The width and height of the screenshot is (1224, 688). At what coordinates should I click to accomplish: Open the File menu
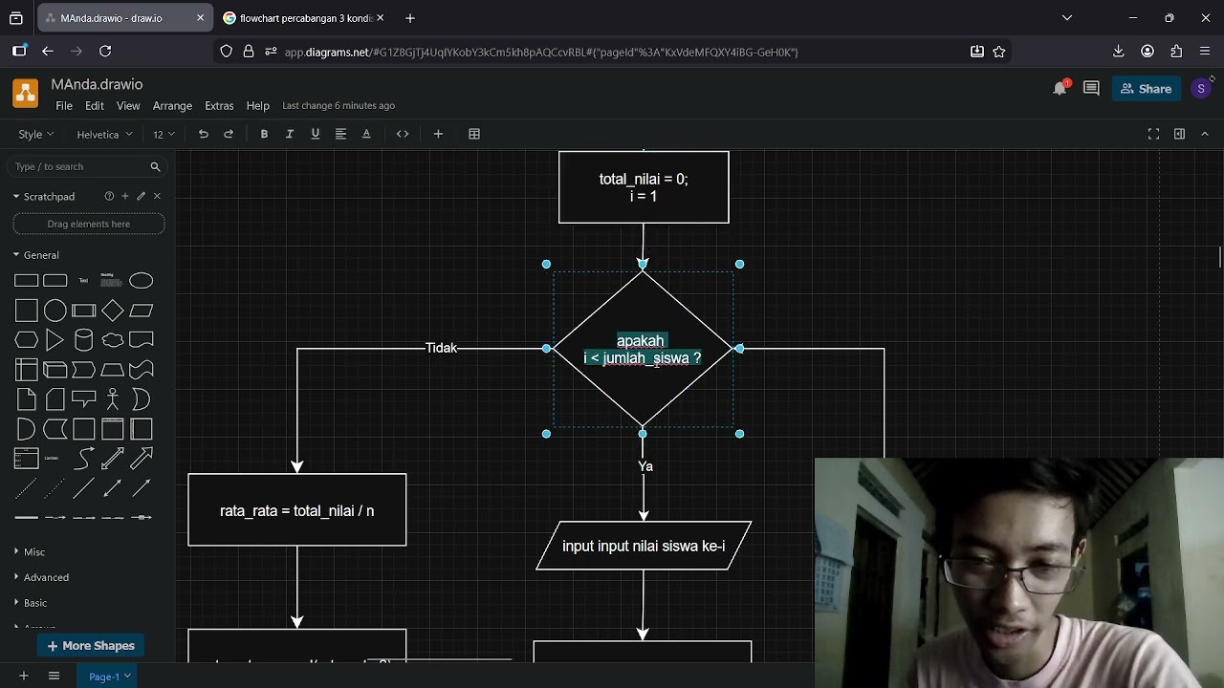(x=64, y=105)
